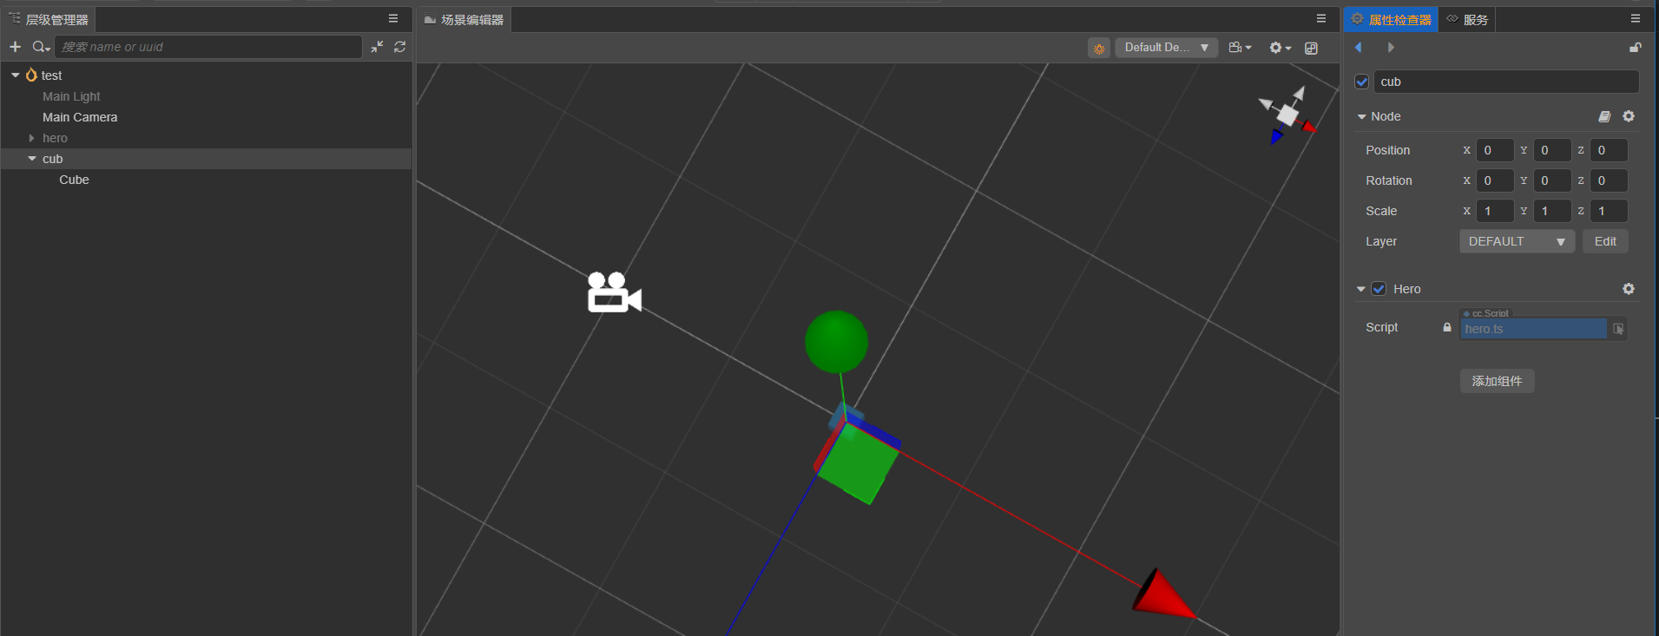Select the camera gizmo in the scene

[614, 292]
